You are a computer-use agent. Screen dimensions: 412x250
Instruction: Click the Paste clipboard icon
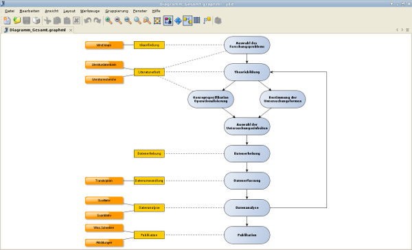67,21
